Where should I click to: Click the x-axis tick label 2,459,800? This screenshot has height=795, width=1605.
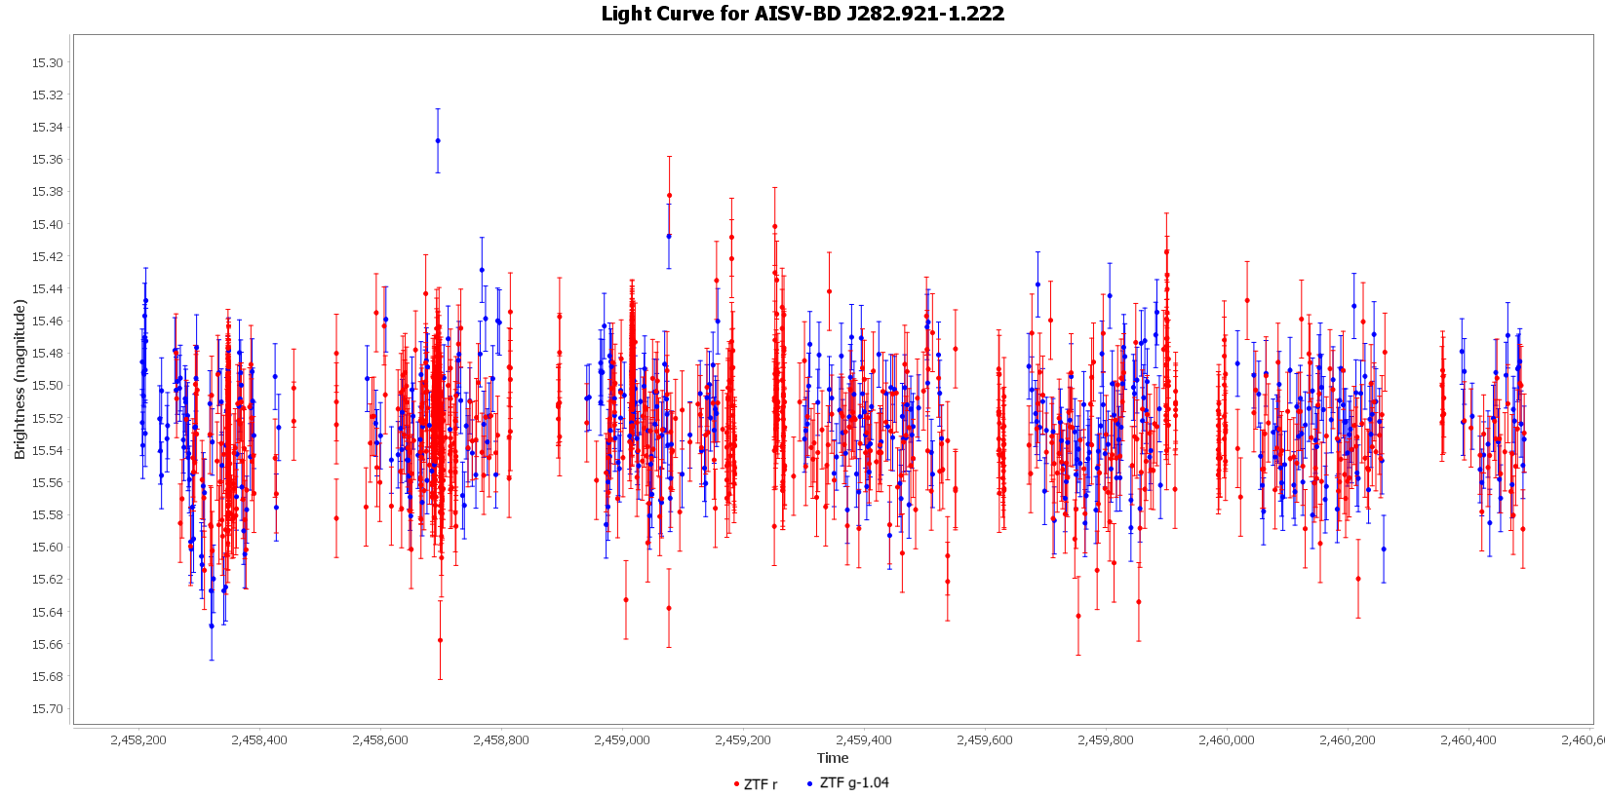(x=1106, y=740)
